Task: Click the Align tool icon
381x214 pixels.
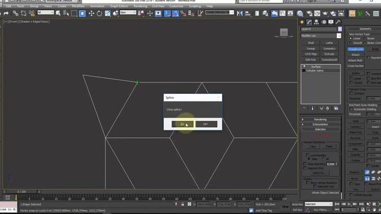Action: (248, 13)
